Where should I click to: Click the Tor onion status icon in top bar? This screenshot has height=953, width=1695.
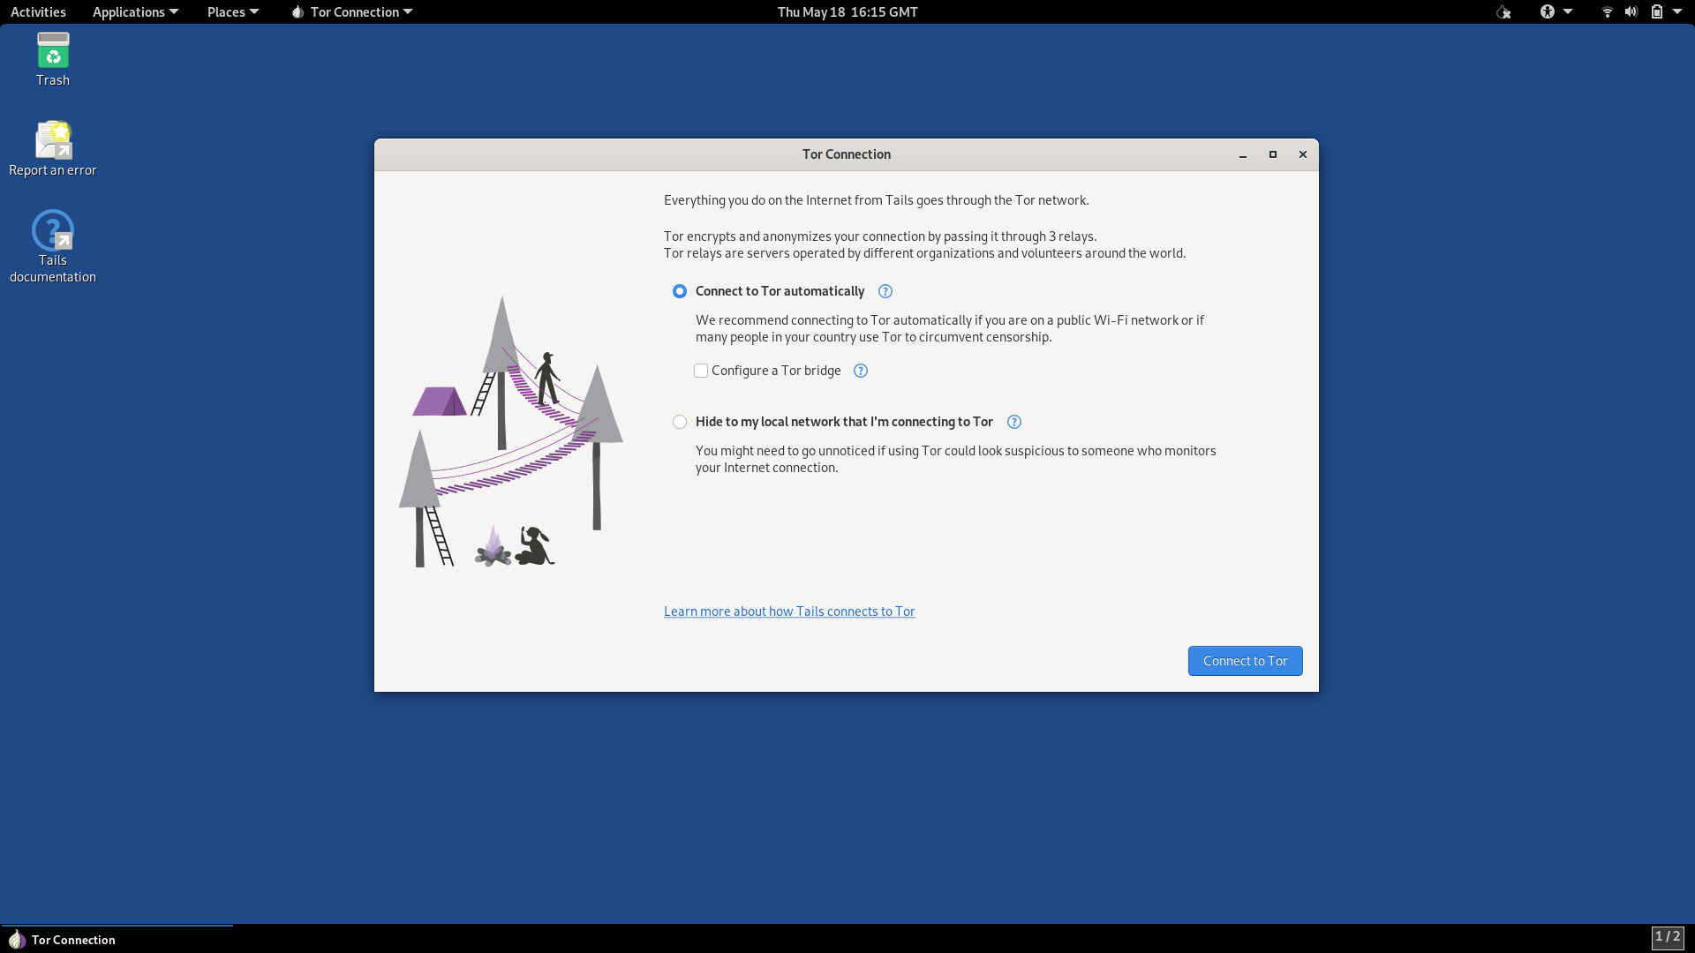point(1503,11)
